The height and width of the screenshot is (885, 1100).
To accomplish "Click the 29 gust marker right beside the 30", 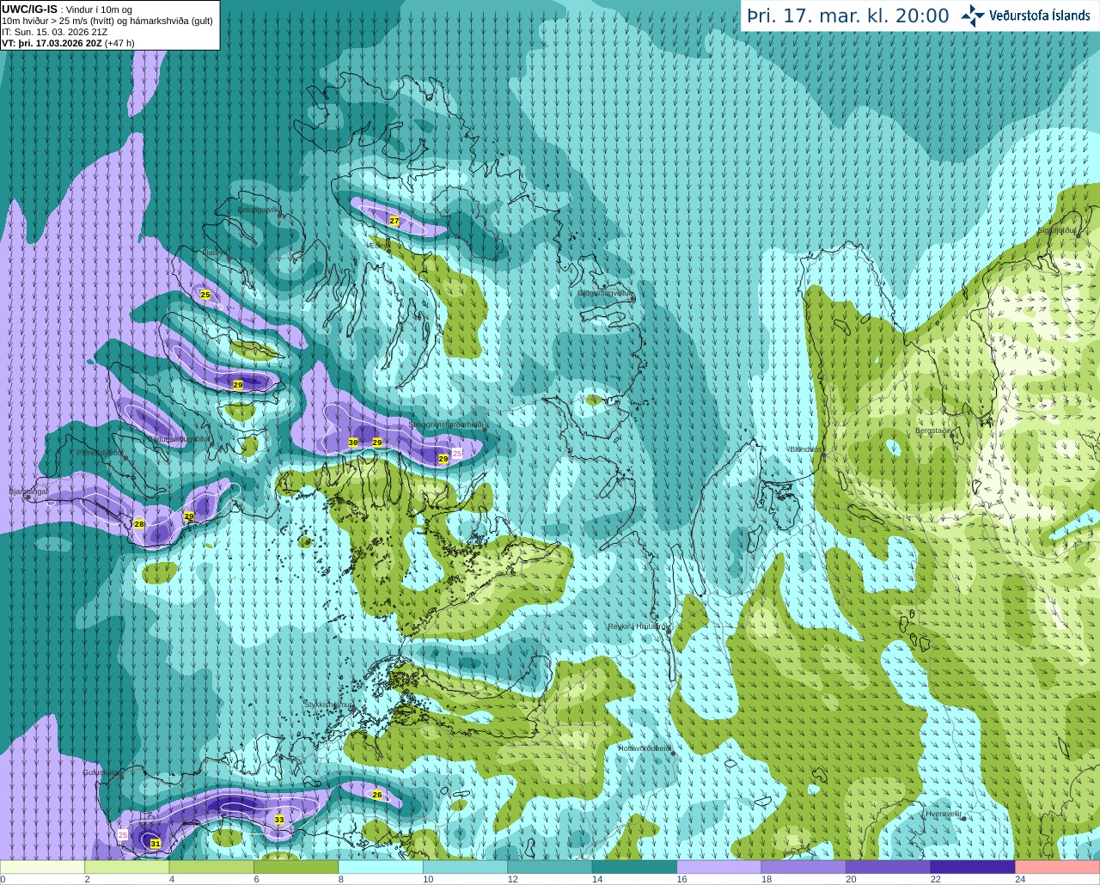I will pyautogui.click(x=377, y=442).
